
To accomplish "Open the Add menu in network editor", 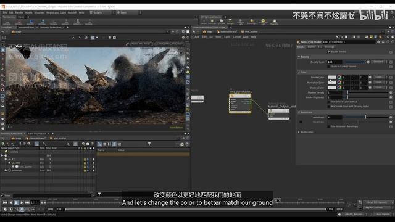I will coord(197,37).
